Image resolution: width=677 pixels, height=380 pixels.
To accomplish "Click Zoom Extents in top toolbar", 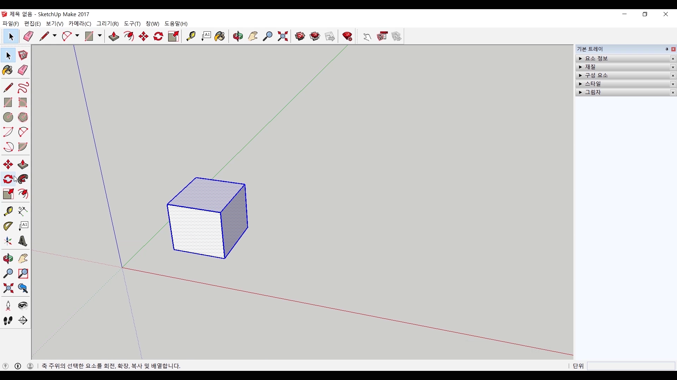I will coord(283,36).
